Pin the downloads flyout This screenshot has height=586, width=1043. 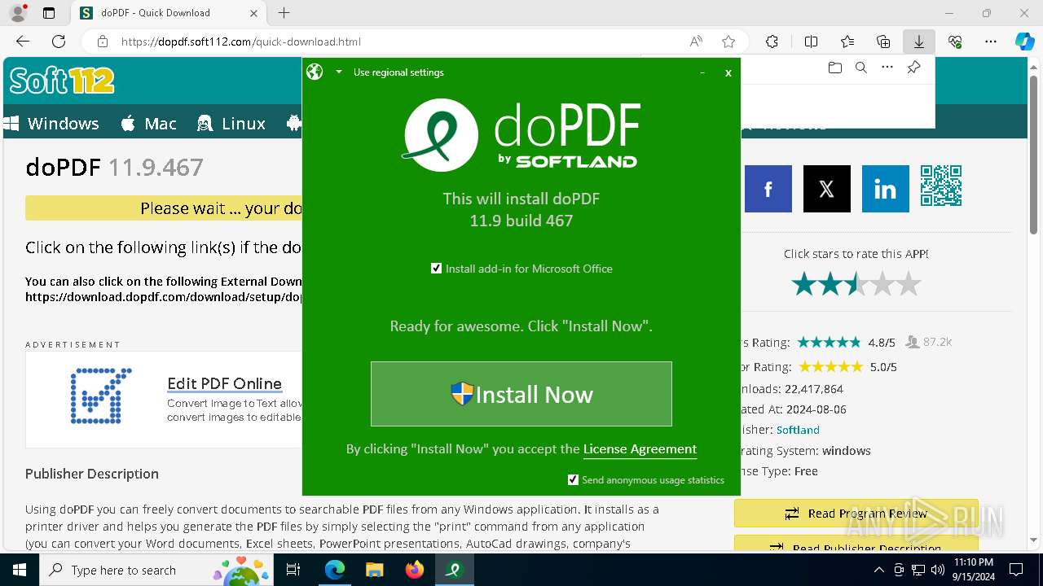(913, 68)
